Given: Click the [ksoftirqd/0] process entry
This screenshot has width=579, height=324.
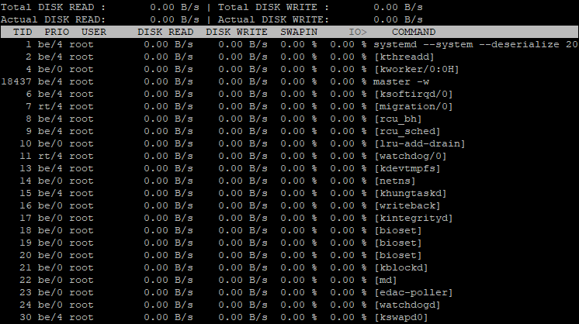Looking at the screenshot, I should click(x=413, y=95).
